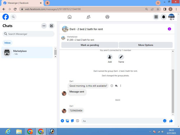Choose a sticker from the sticker icon

[72, 121]
